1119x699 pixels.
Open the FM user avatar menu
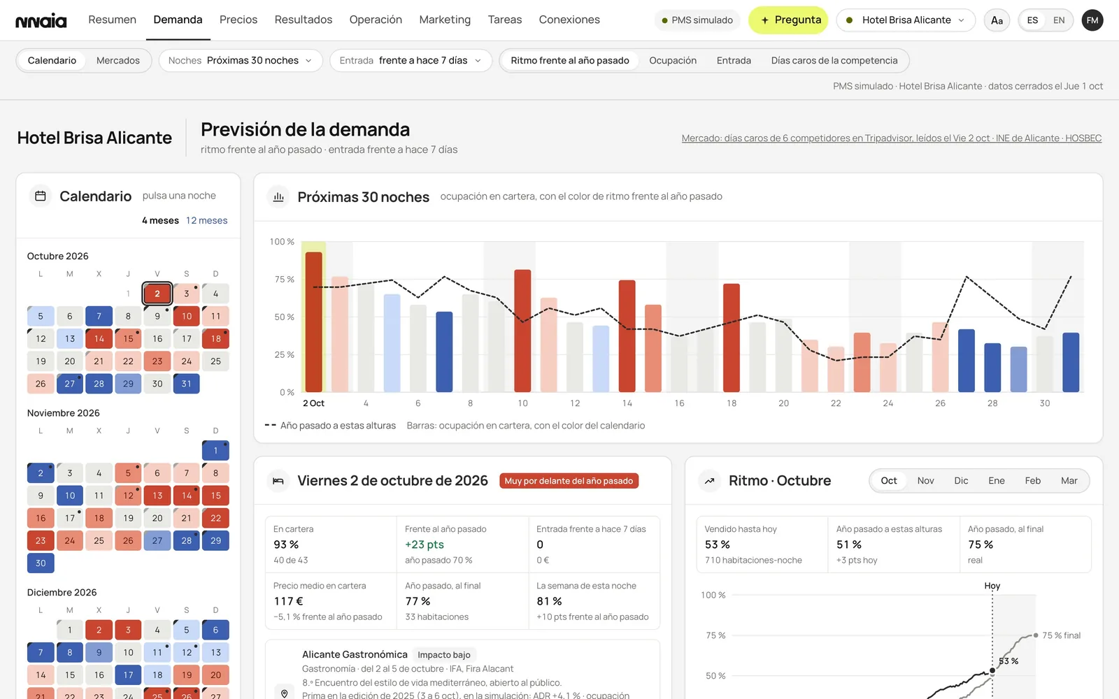point(1092,20)
